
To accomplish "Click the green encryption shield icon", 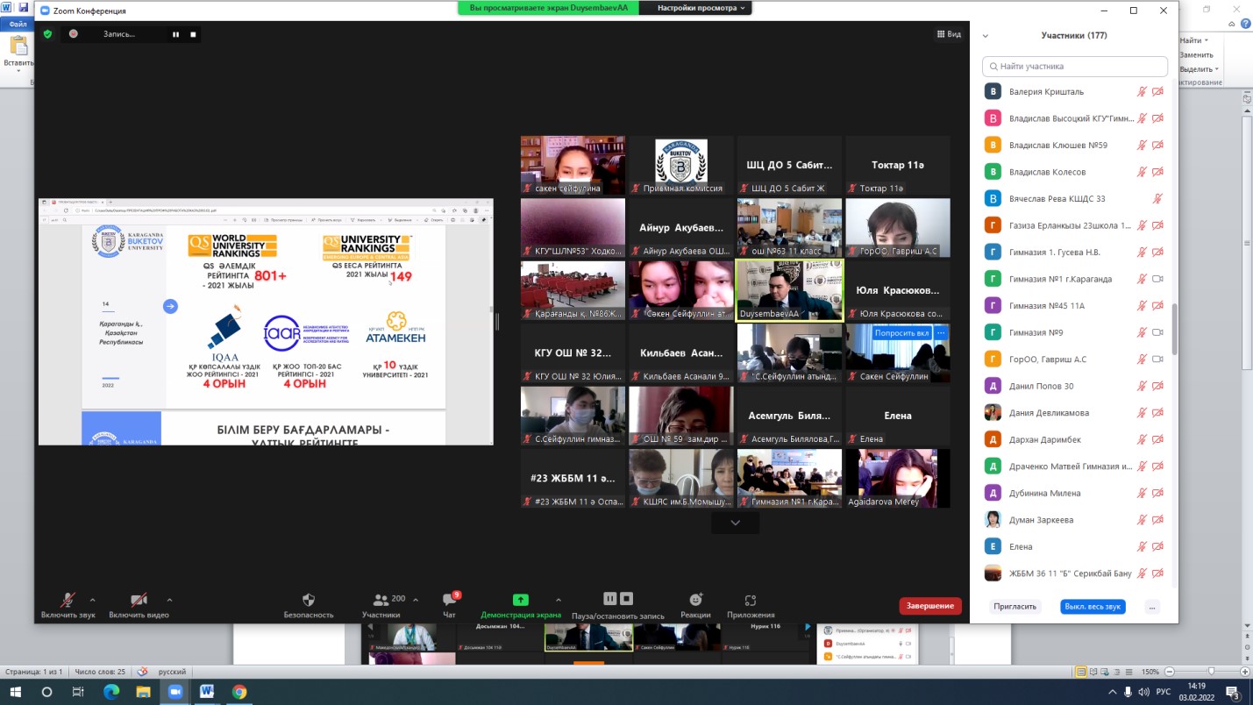I will [x=47, y=34].
